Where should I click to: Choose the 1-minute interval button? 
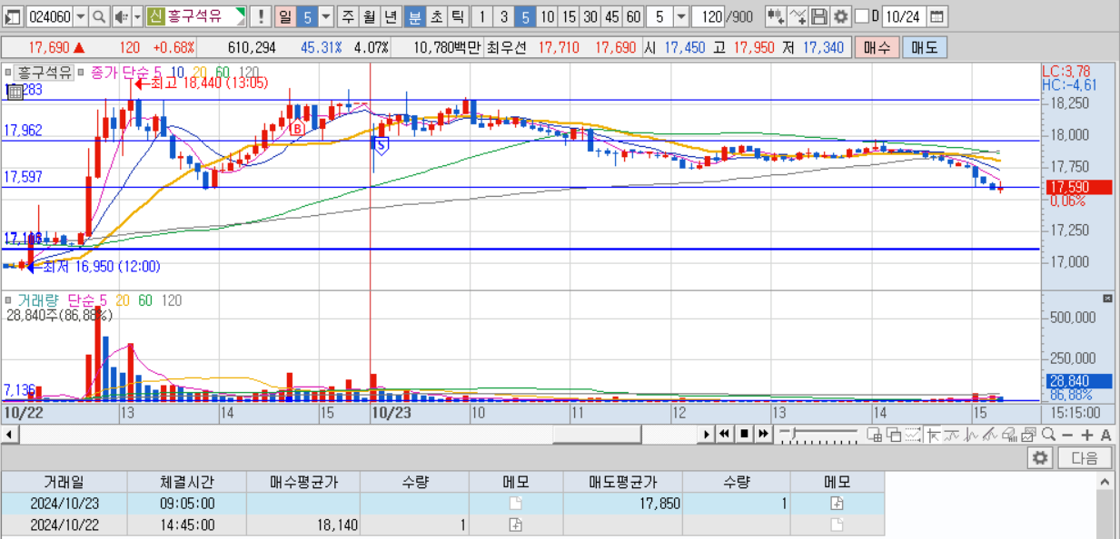482,16
